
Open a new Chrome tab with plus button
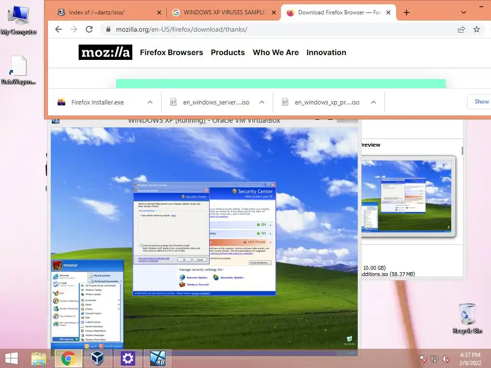pyautogui.click(x=407, y=12)
